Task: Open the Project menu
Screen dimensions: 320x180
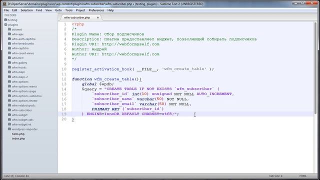Action: (x=80, y=10)
